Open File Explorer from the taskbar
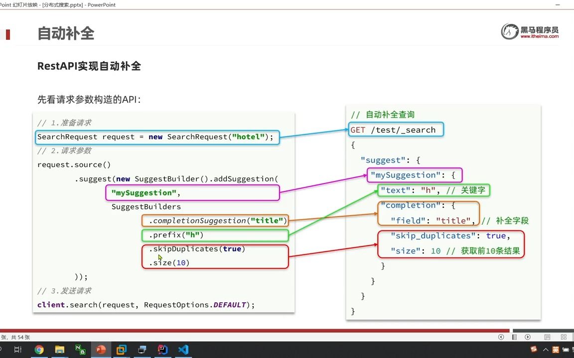This screenshot has height=358, width=574. [59, 350]
